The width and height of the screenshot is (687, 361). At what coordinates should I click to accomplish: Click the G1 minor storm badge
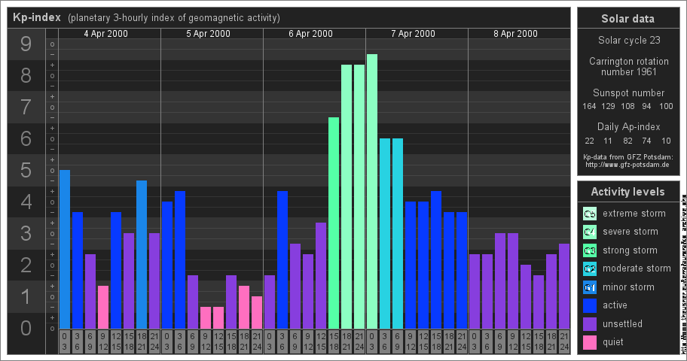pyautogui.click(x=589, y=287)
